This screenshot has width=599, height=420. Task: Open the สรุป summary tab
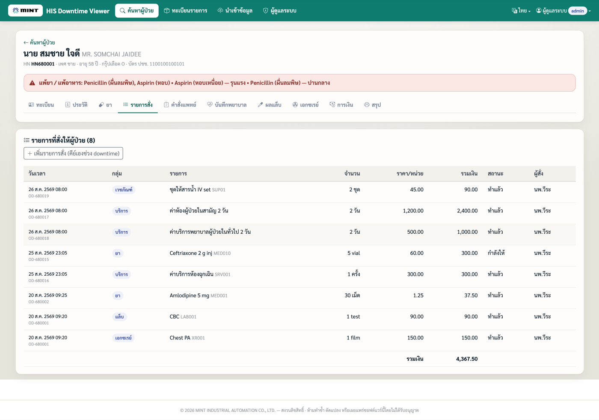click(x=372, y=105)
